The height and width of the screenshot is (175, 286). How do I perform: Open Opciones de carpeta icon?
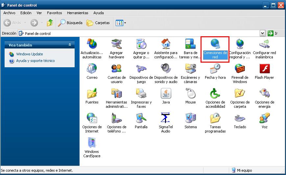coord(240,94)
